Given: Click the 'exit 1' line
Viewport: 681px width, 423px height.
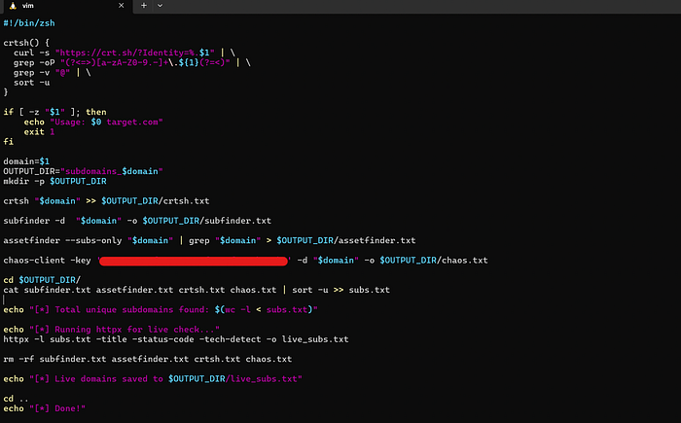Looking at the screenshot, I should 39,132.
